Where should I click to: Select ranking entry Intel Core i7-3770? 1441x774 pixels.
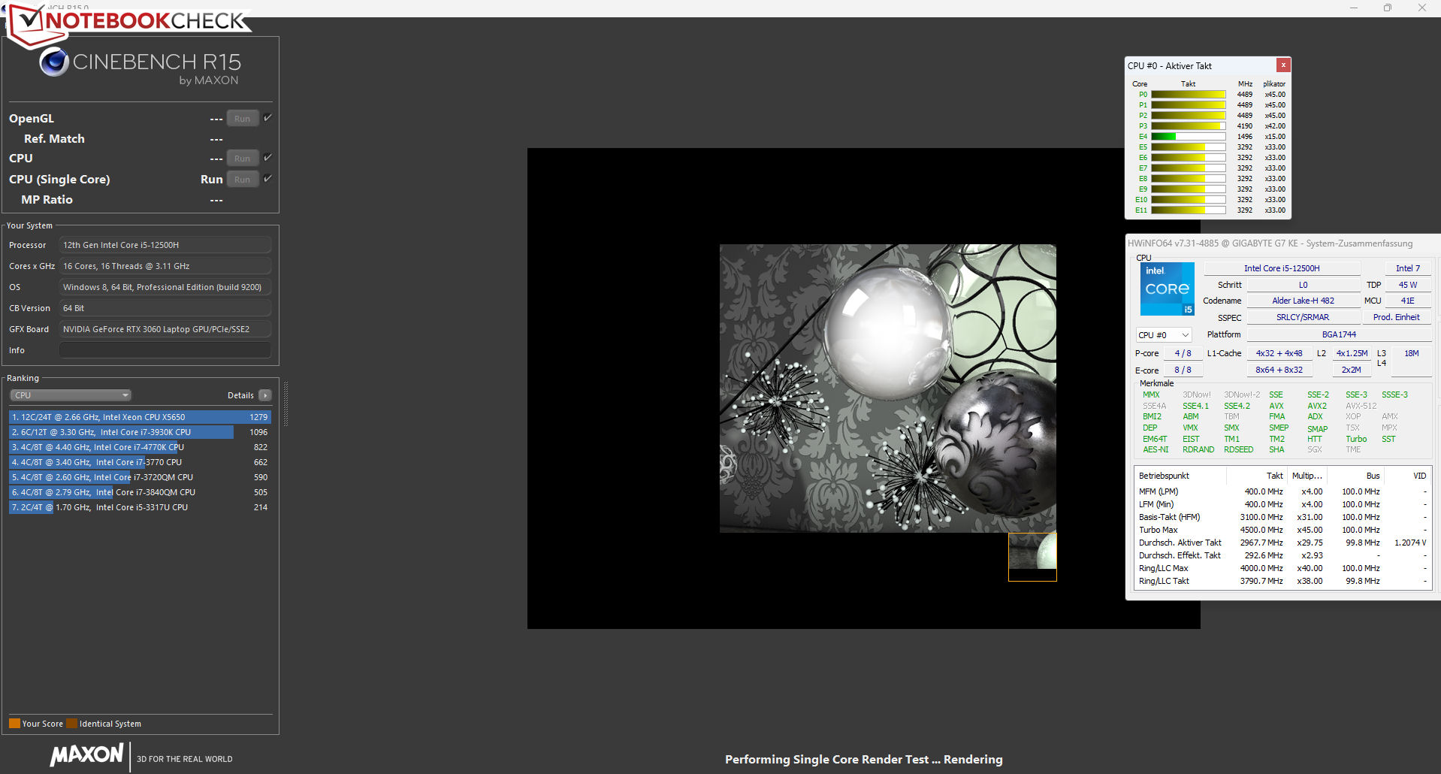coord(140,462)
